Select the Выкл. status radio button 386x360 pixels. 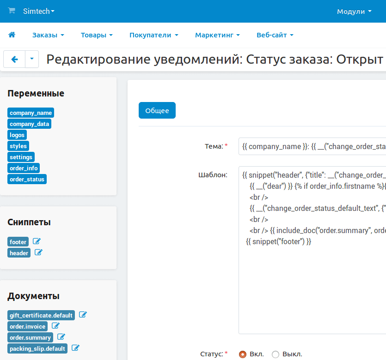pyautogui.click(x=276, y=354)
